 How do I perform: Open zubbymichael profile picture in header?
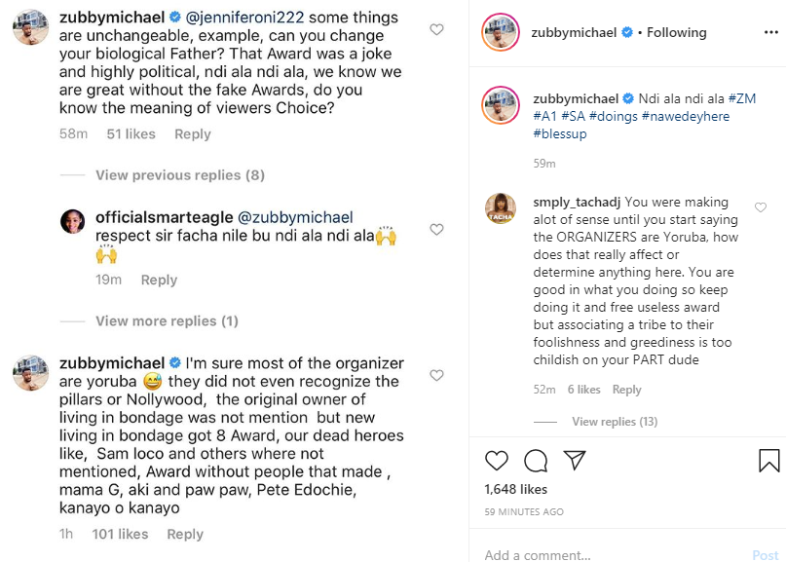click(501, 32)
